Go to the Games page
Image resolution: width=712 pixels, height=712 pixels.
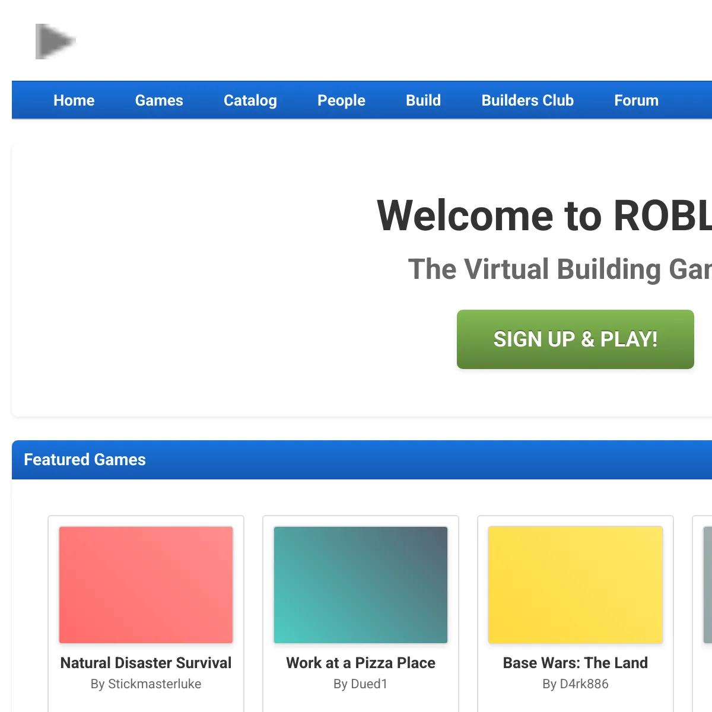pyautogui.click(x=159, y=100)
